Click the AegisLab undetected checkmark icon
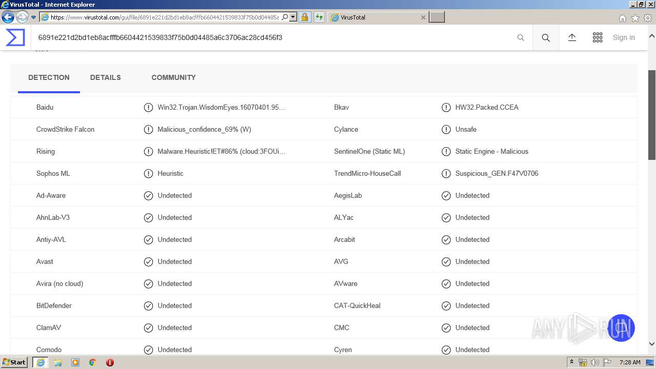 point(446,196)
